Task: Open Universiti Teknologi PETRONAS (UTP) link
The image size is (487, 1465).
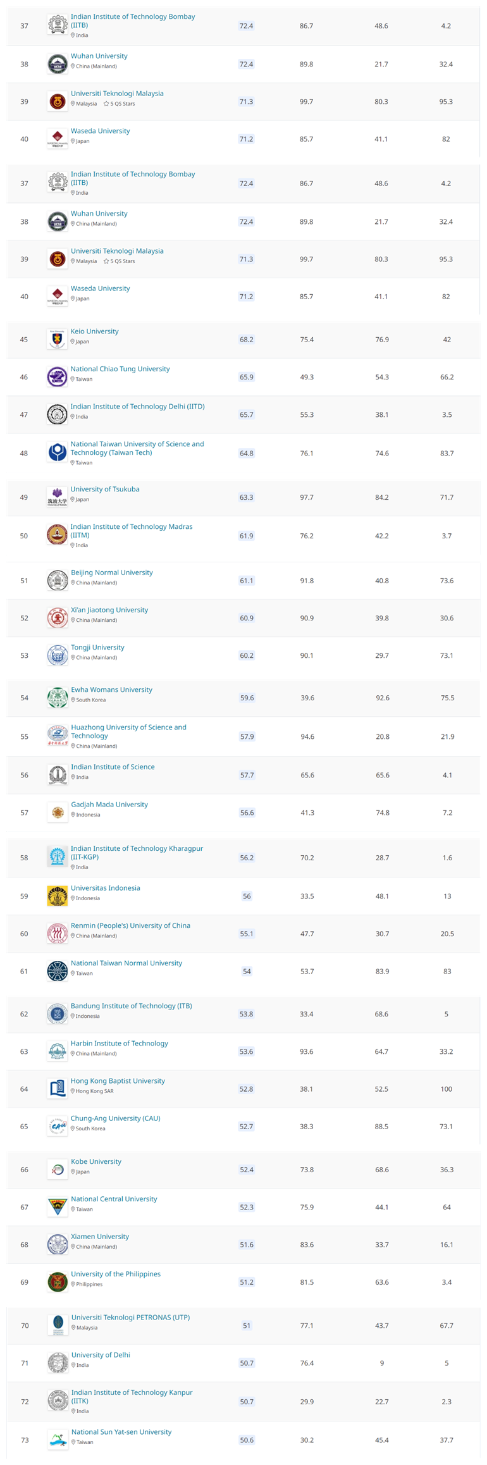Action: pyautogui.click(x=130, y=1317)
